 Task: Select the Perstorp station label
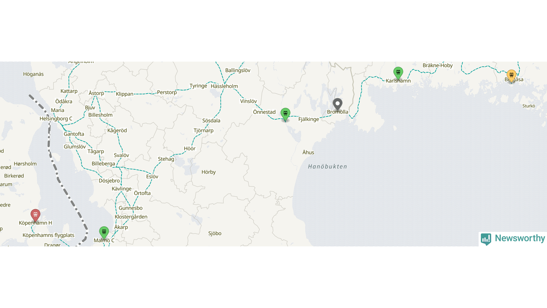[167, 92]
